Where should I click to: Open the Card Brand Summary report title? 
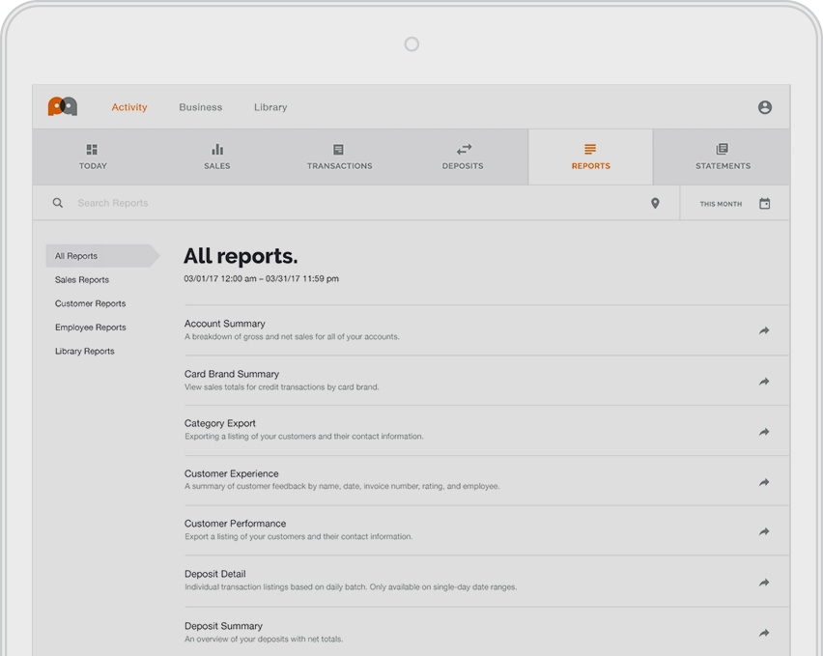pos(232,374)
